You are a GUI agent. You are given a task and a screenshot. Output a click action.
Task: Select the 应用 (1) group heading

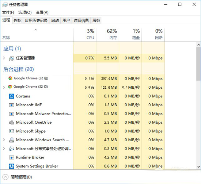coord(12,49)
